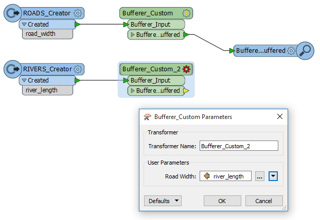Click the OK button
Screen dimensions: 320x220
tap(222, 201)
